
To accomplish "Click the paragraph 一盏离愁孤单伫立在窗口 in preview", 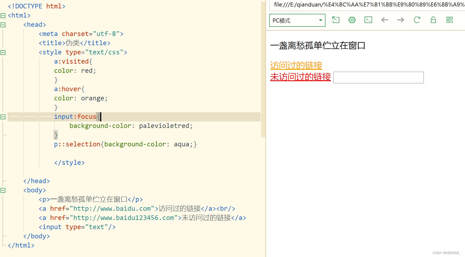I will pos(318,45).
